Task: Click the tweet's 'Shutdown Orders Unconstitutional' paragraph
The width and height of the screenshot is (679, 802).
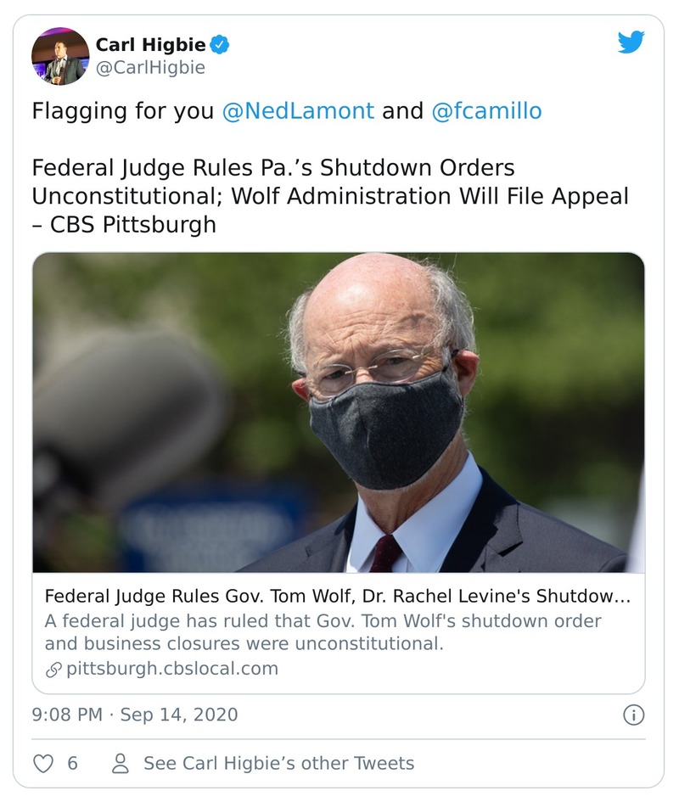Action: tap(330, 196)
